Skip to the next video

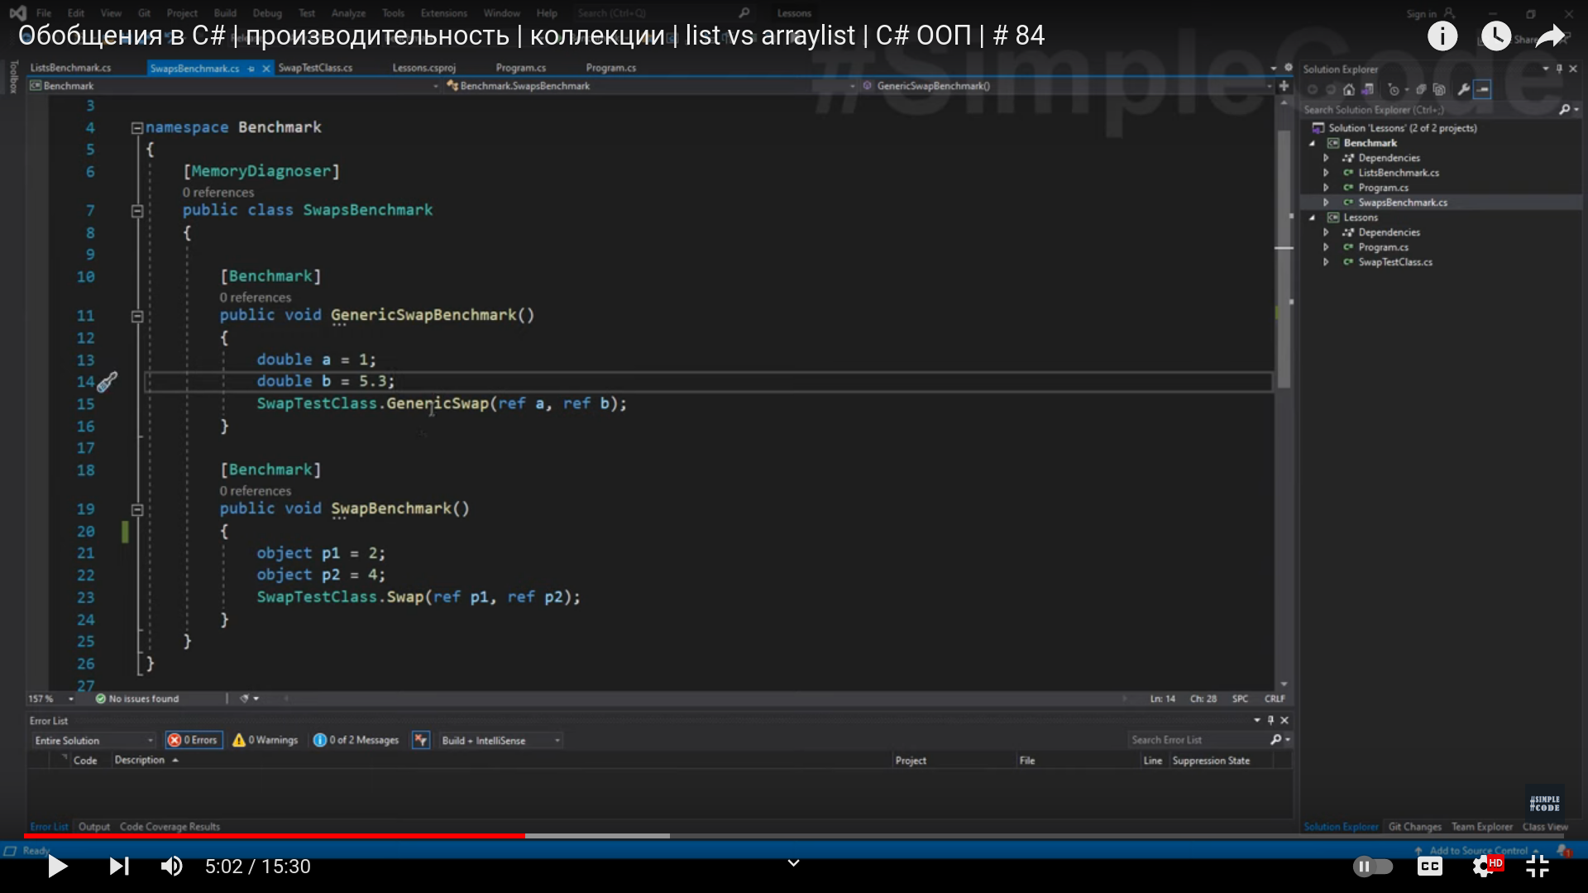(x=119, y=866)
